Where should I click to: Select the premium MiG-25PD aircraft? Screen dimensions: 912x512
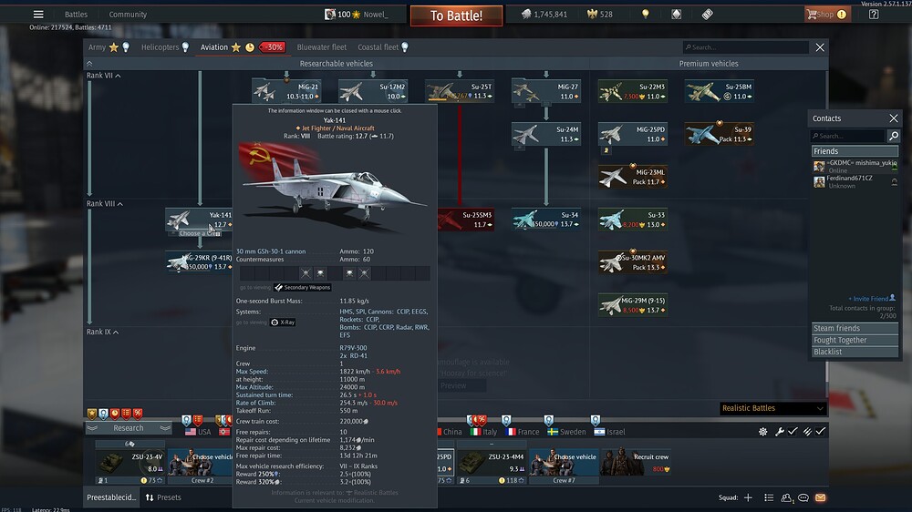click(x=633, y=134)
